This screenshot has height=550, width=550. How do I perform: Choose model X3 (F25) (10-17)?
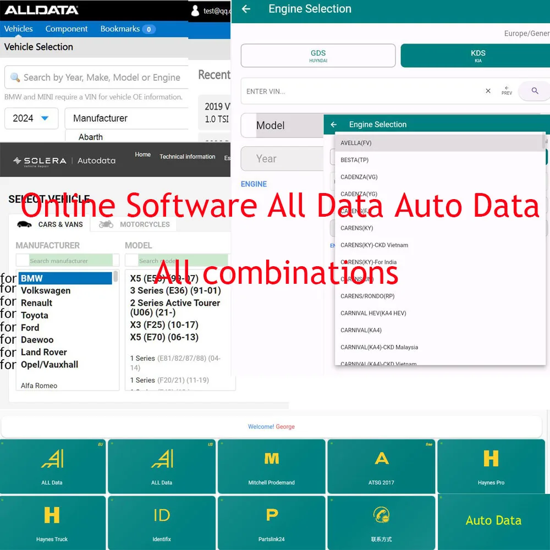pos(164,324)
